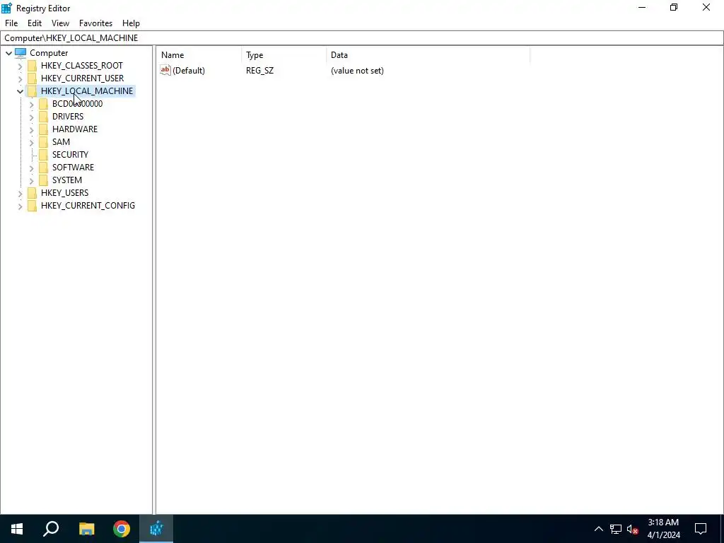Click the (value not set) data cell
This screenshot has height=543, width=724.
pyautogui.click(x=357, y=71)
